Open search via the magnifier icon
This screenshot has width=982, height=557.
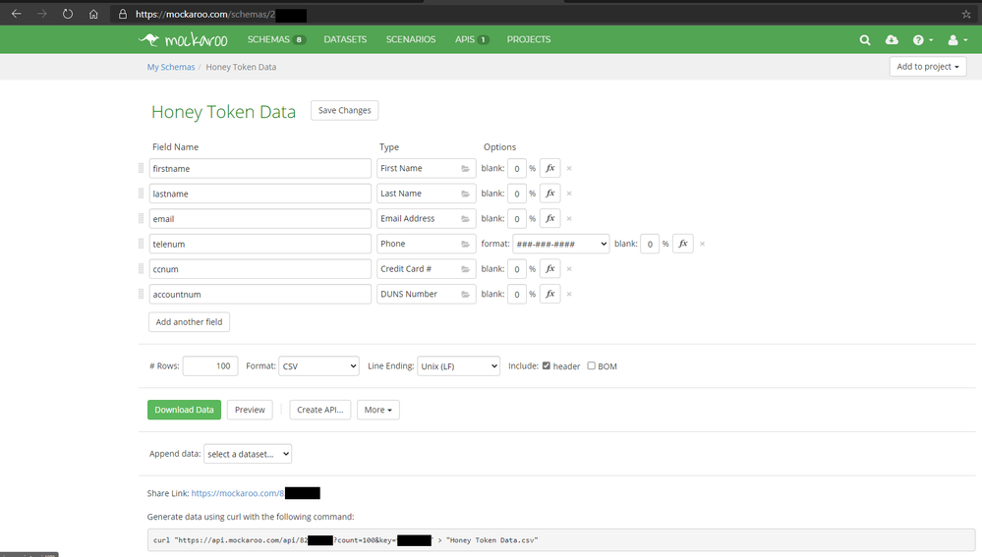865,40
